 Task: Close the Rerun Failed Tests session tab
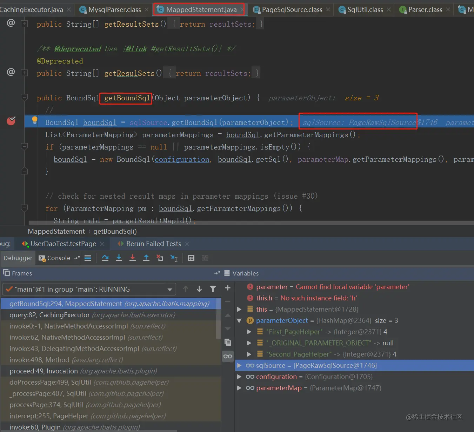187,244
